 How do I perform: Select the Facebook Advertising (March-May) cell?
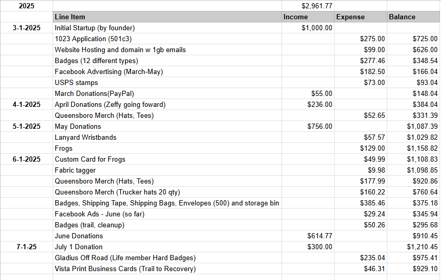coord(167,72)
